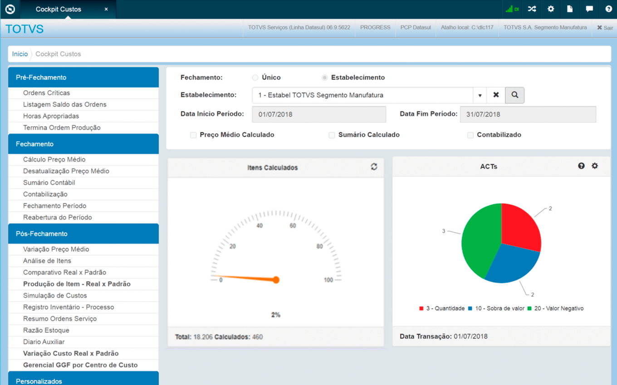Select the Único radio button
Viewport: 617px width, 385px height.
[255, 77]
